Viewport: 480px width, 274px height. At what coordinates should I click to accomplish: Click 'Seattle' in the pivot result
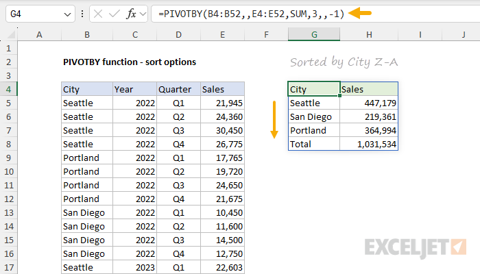point(314,103)
